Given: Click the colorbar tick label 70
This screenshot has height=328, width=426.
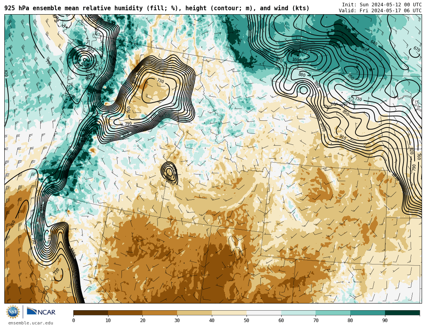Looking at the screenshot, I should click(316, 321).
